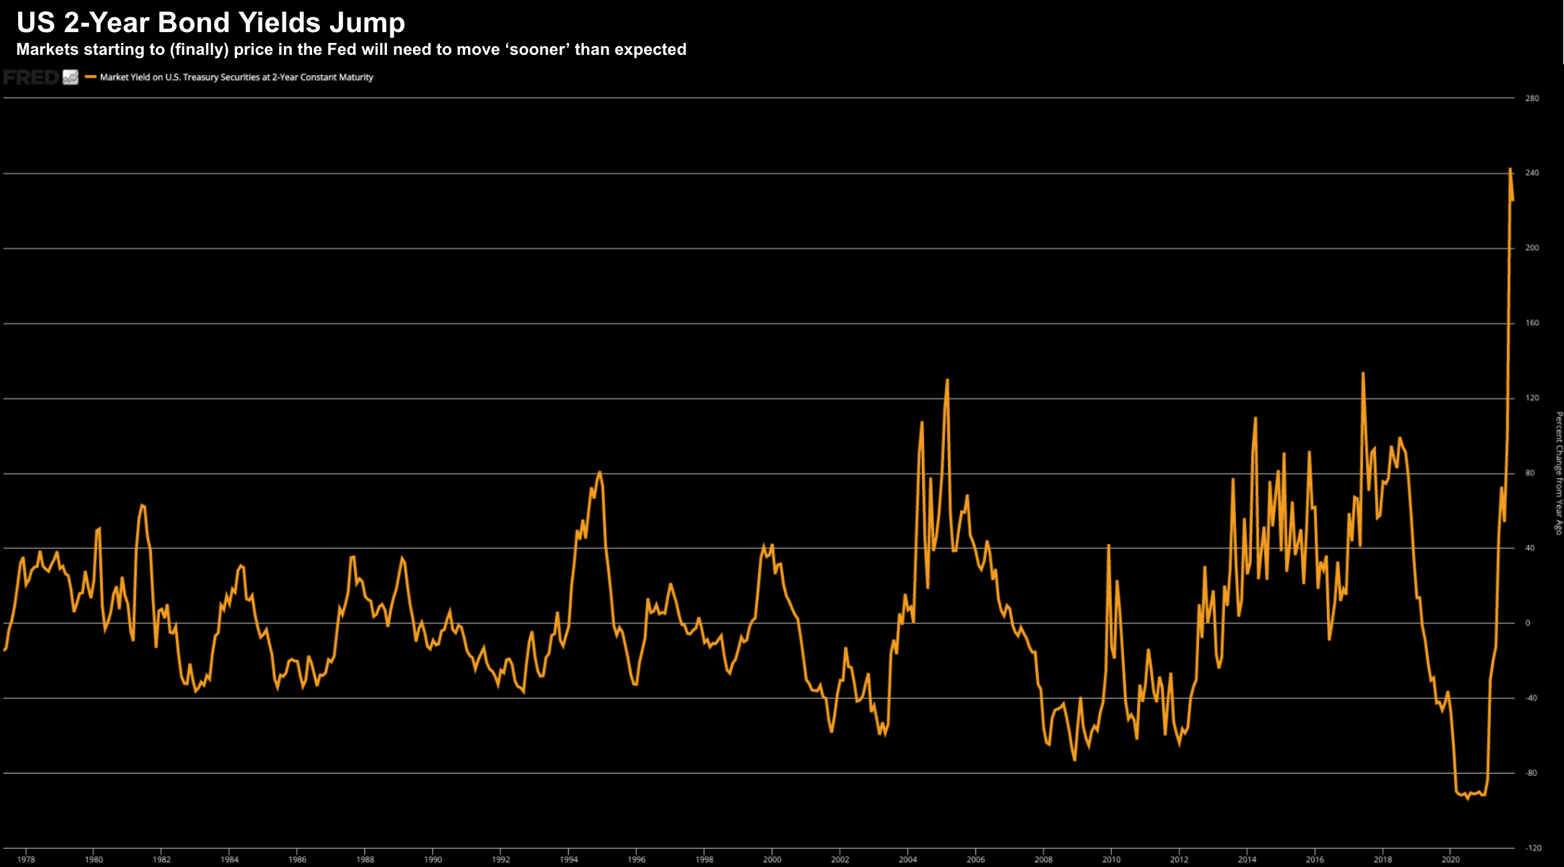Viewport: 1564px width, 867px height.
Task: Click the Market Yield legend series label
Action: pos(236,78)
